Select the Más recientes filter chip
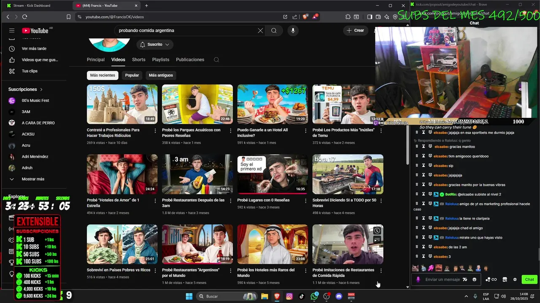This screenshot has width=540, height=303. pyautogui.click(x=103, y=75)
